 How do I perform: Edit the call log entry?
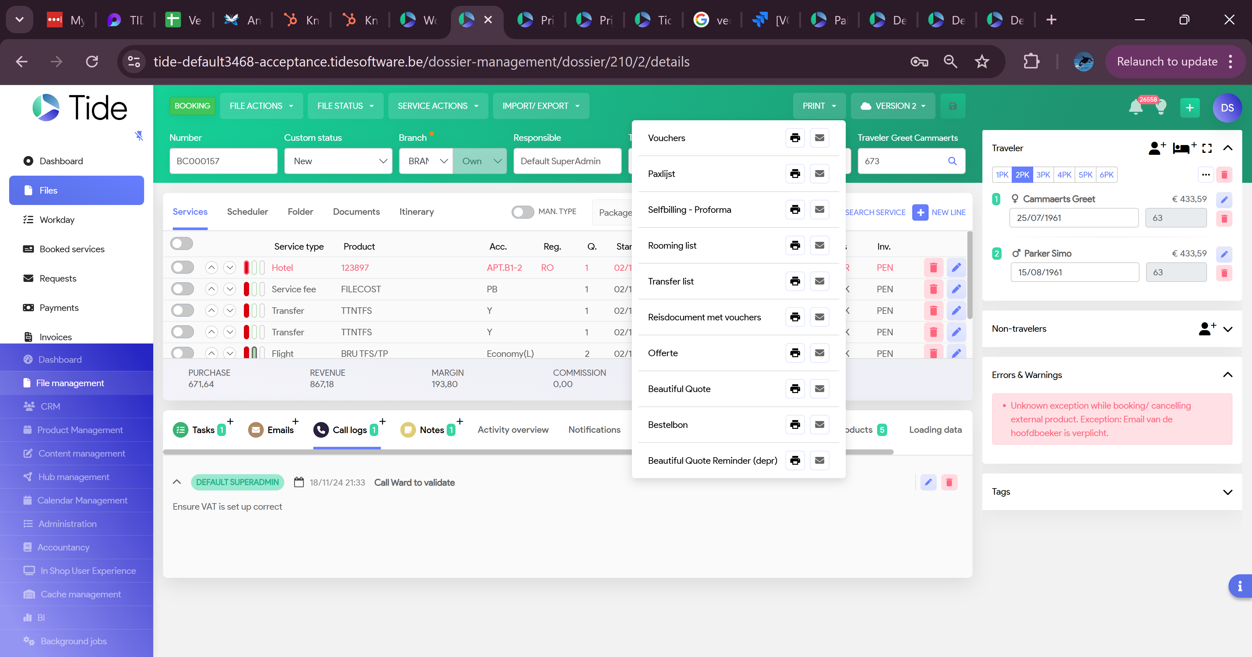pos(928,483)
